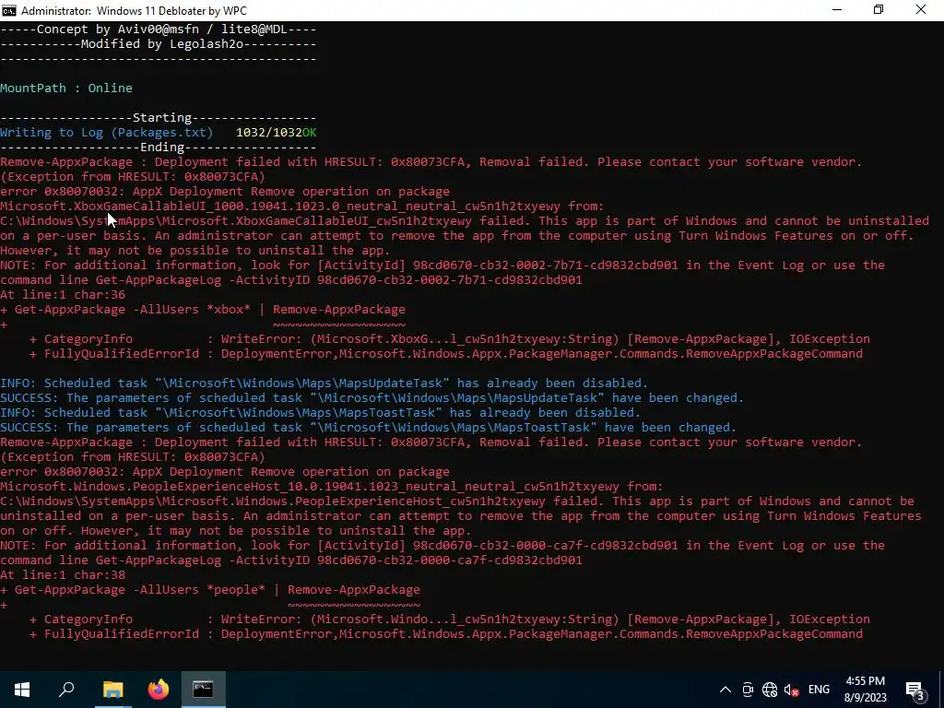Open network globe tray icon
Screen dimensions: 944x708
pyautogui.click(x=770, y=690)
